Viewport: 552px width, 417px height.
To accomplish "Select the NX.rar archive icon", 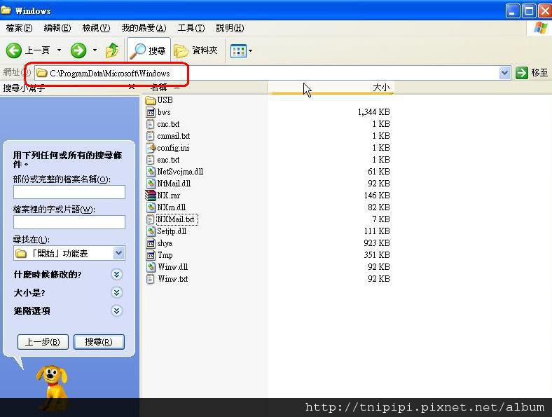I will pos(151,196).
